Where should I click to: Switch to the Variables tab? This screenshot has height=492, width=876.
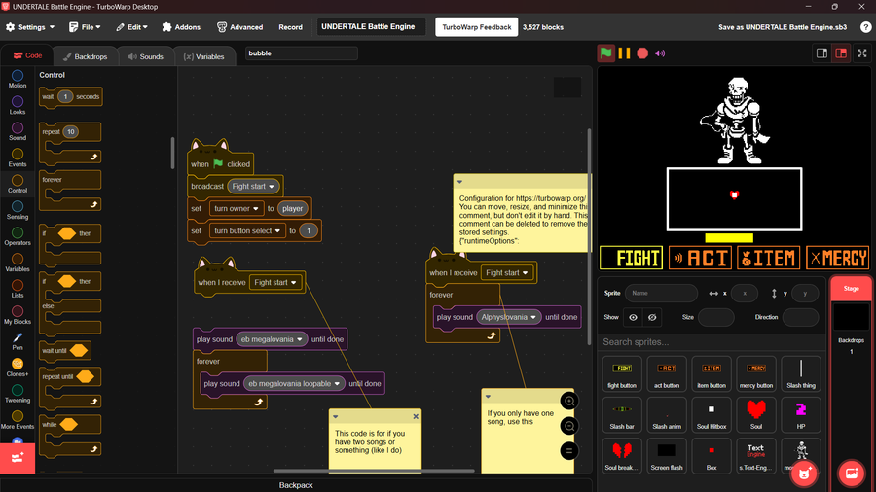tap(204, 56)
